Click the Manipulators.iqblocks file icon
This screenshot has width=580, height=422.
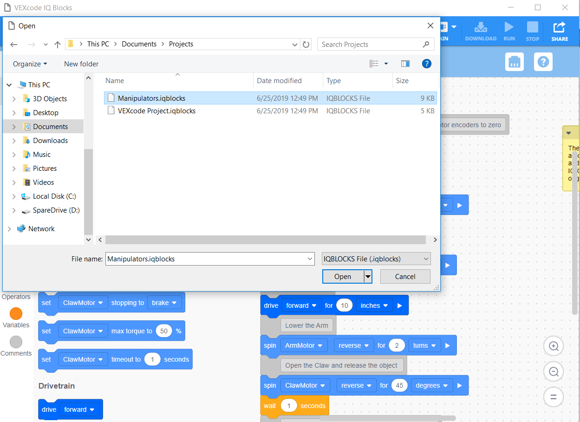111,98
